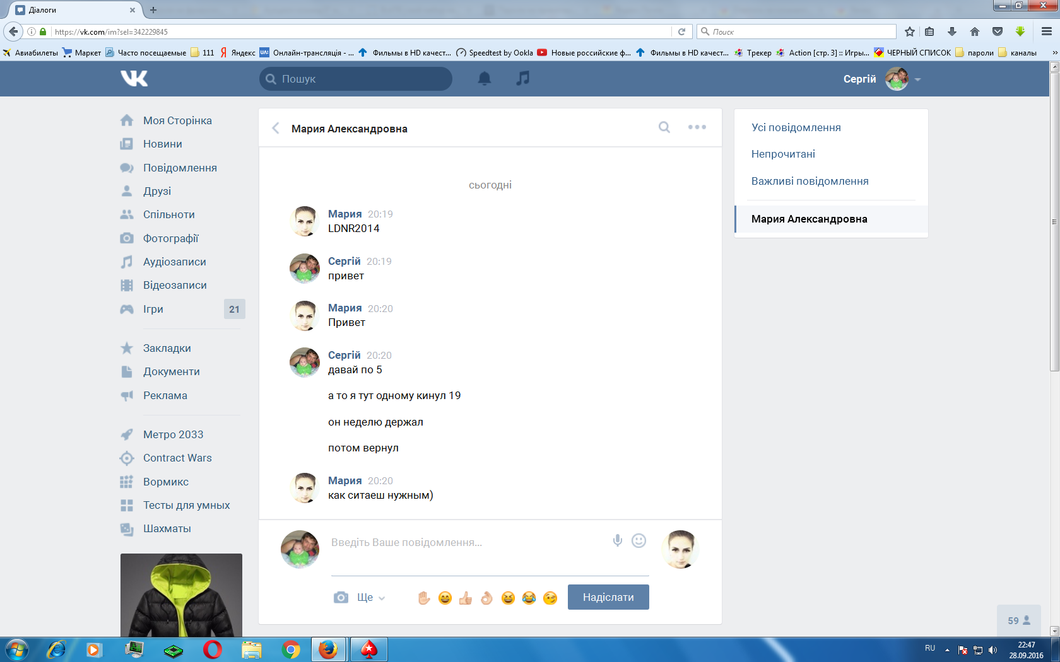This screenshot has width=1060, height=662.
Task: Insert the raised hand emoji
Action: point(424,598)
